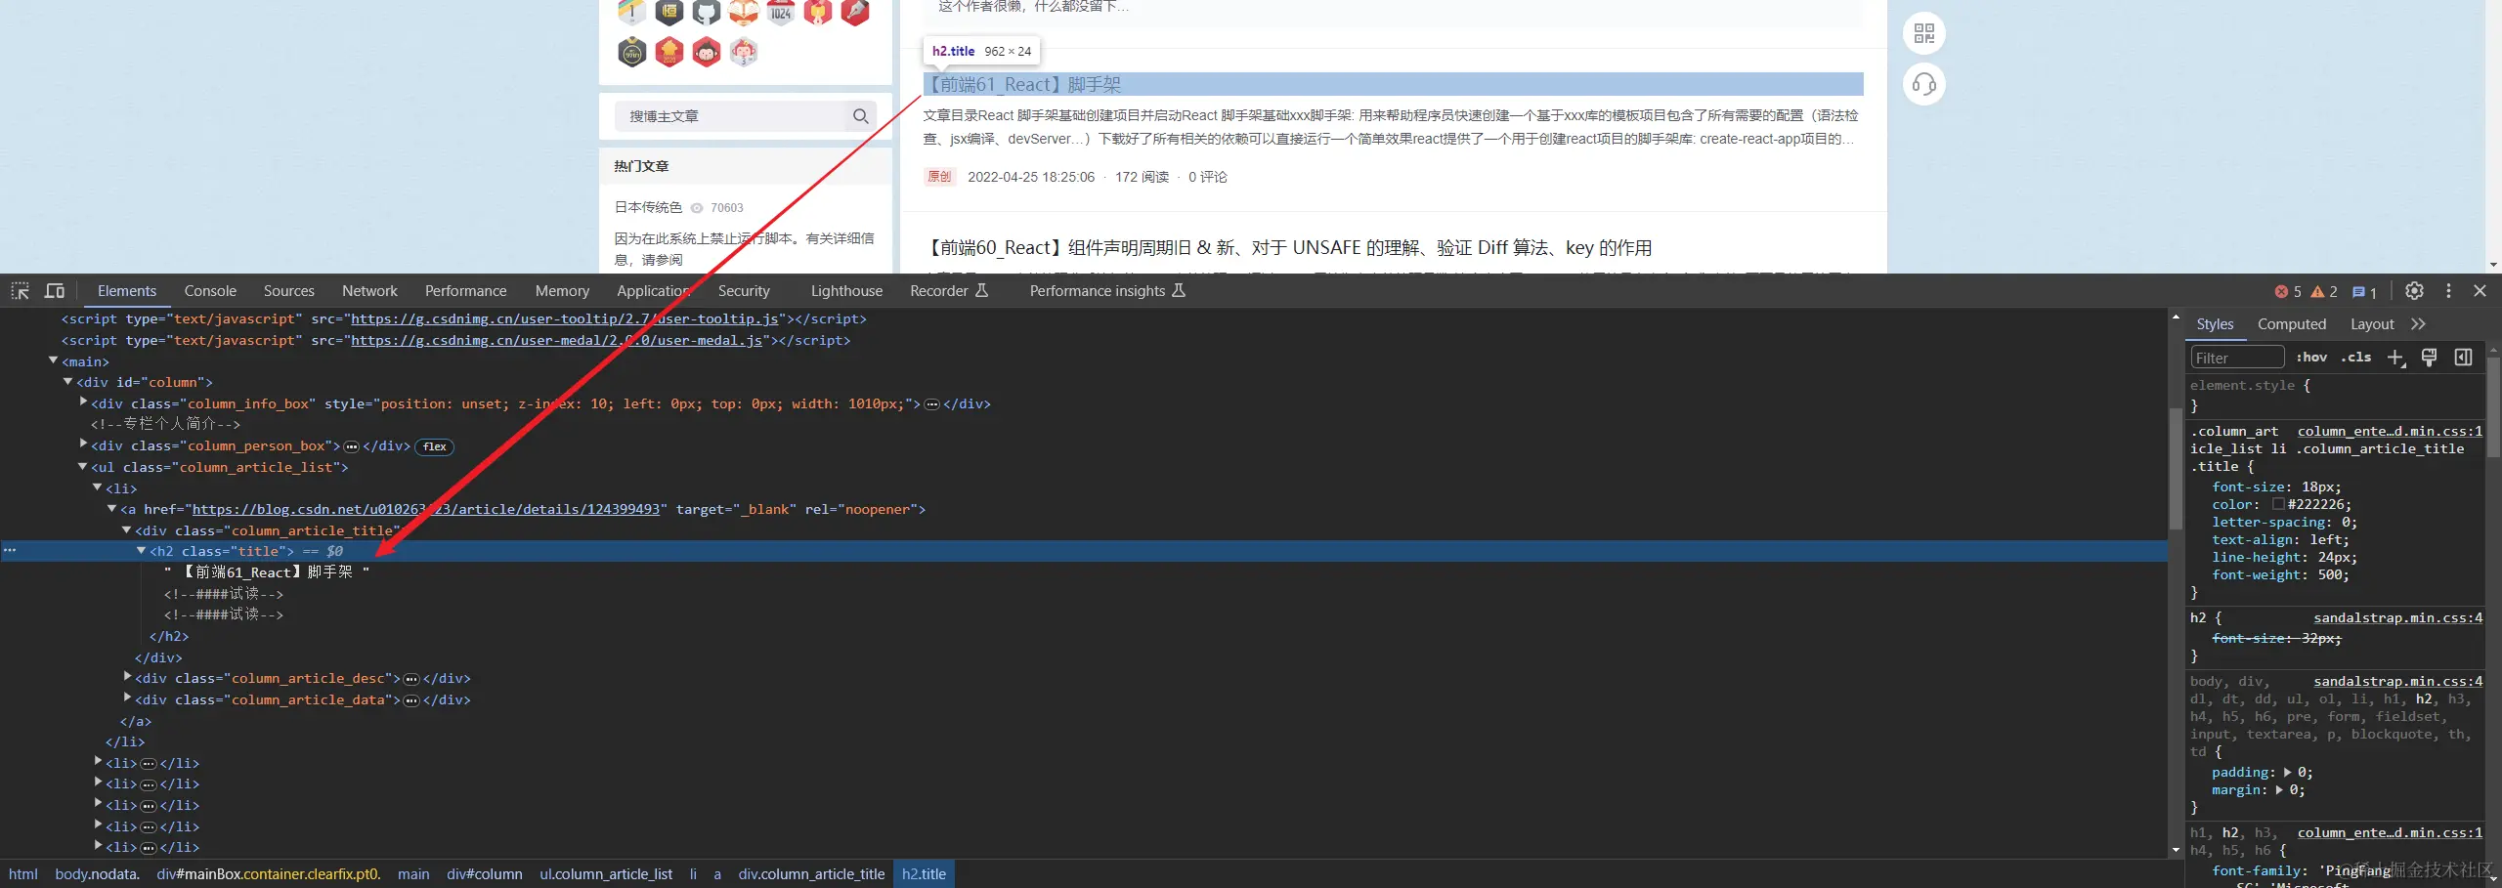Toggle the device toolbar icon
The height and width of the screenshot is (888, 2502).
55,291
